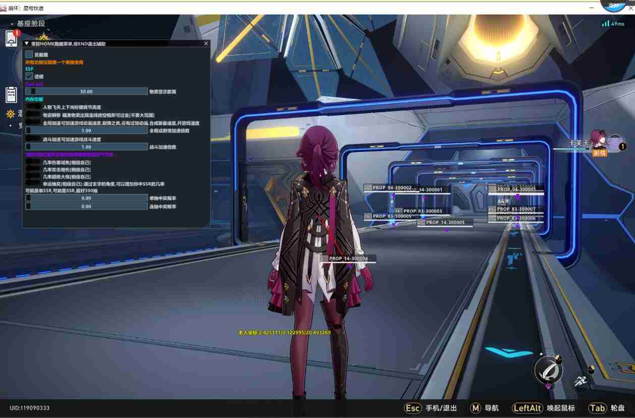Click the 唤起鼠标 label
Screen dimensions: 635x418
pyautogui.click(x=561, y=408)
